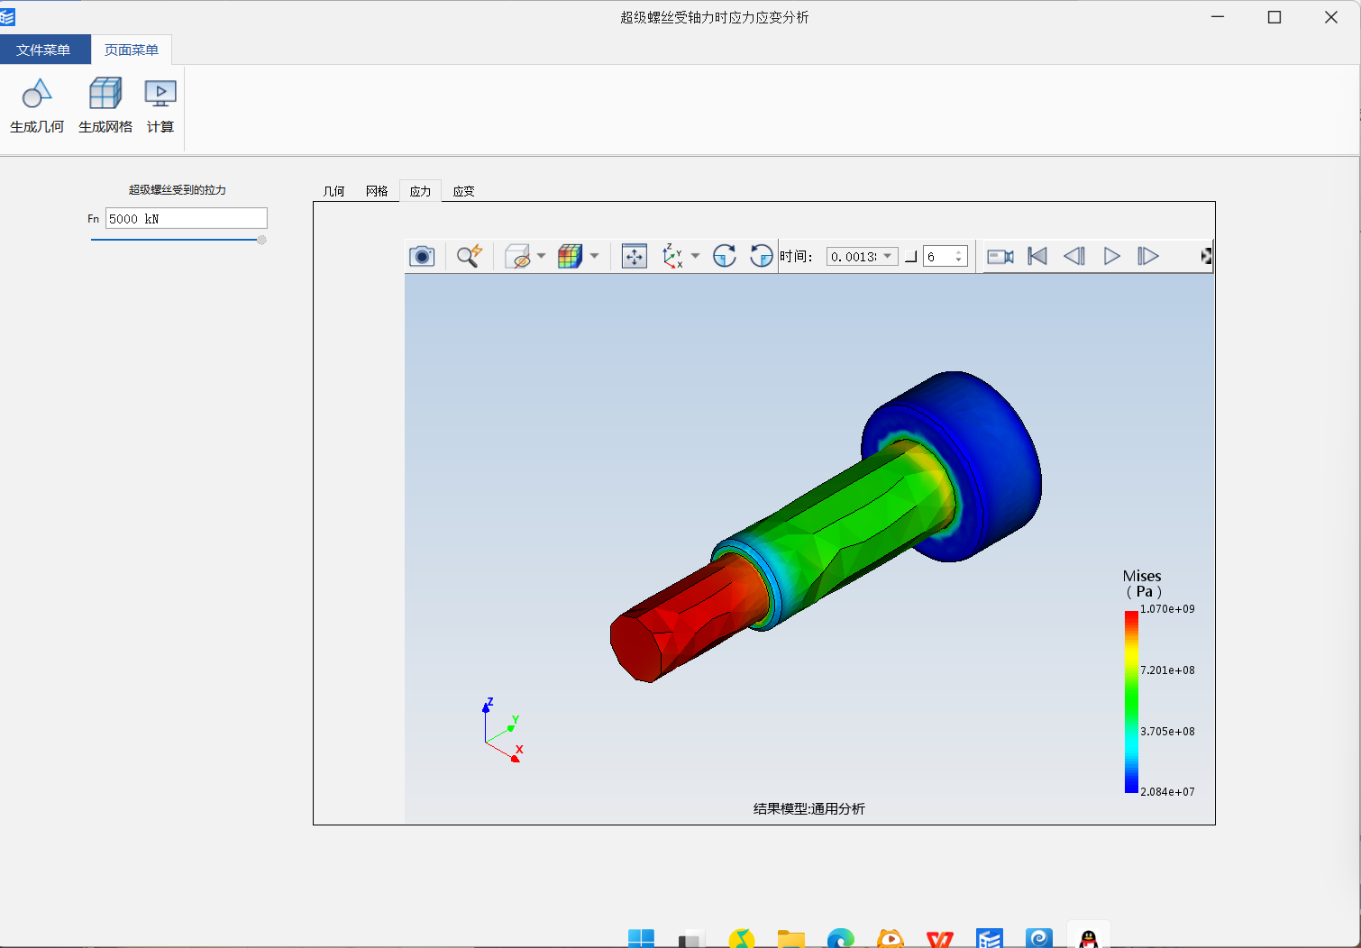Expand arrow beside colored mesh cube
This screenshot has height=948, width=1361.
coord(594,257)
